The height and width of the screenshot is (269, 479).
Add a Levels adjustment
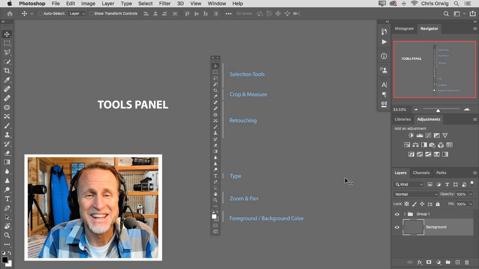click(x=420, y=136)
